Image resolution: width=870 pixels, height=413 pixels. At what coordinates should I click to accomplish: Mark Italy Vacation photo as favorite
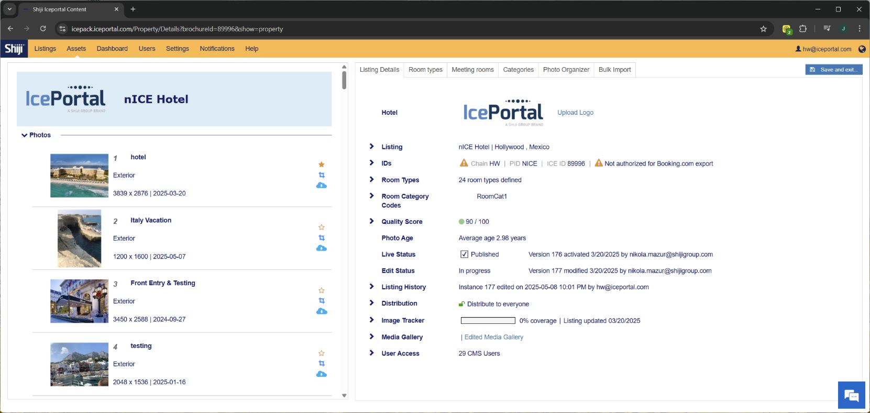click(322, 227)
